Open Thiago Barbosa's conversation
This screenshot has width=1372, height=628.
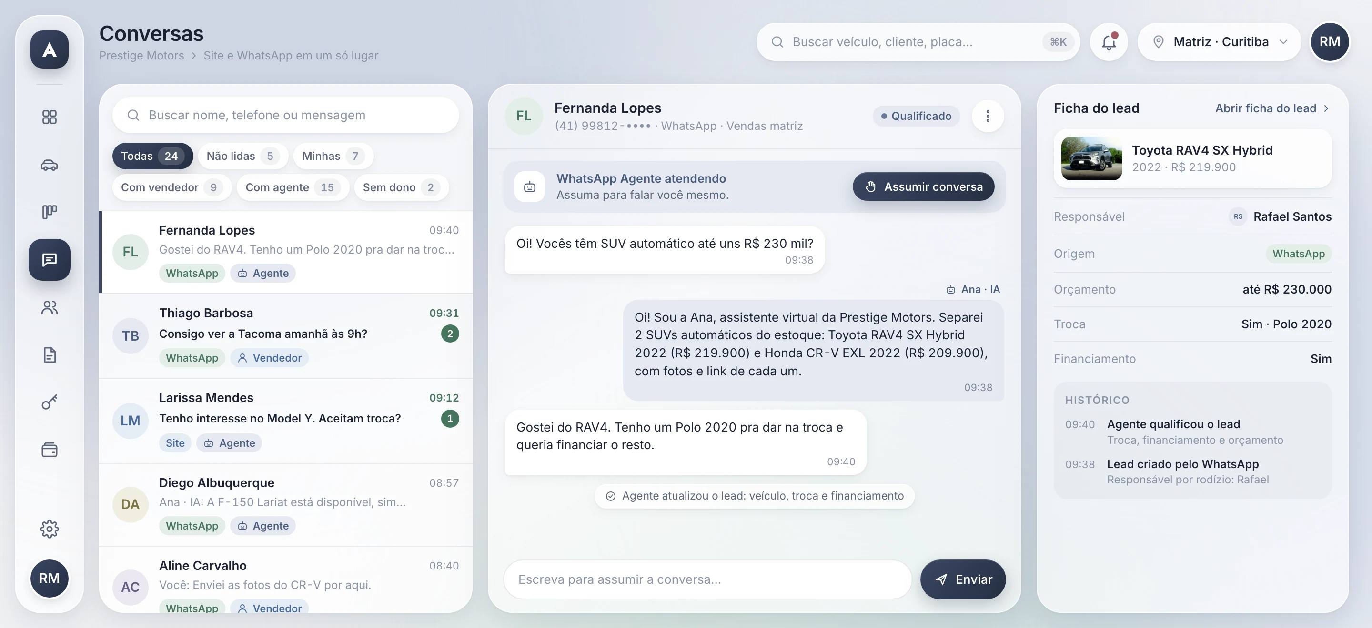(x=286, y=335)
